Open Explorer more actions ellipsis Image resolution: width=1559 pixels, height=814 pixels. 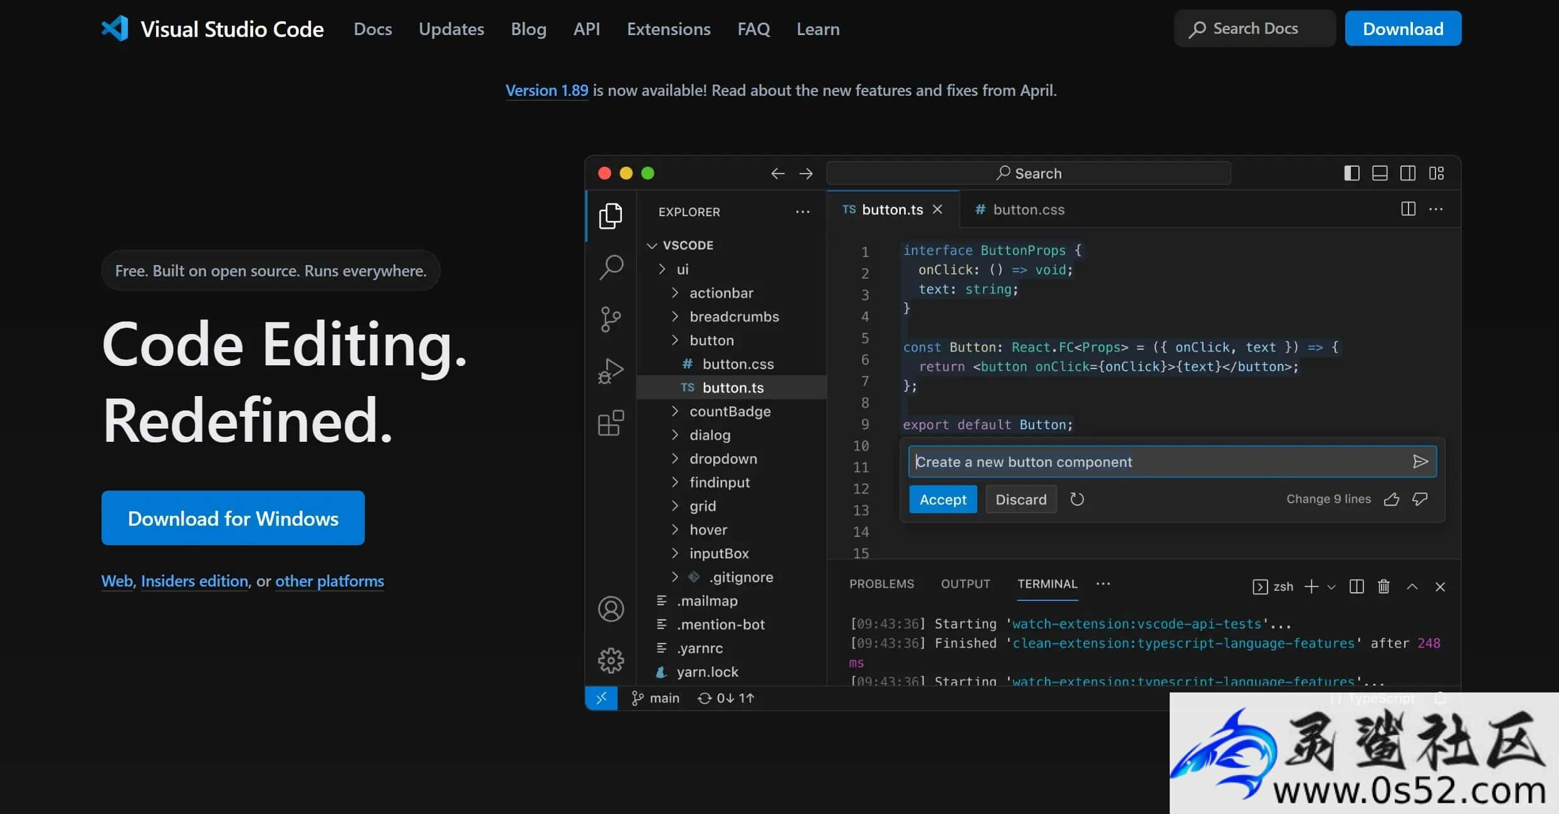[x=802, y=212]
